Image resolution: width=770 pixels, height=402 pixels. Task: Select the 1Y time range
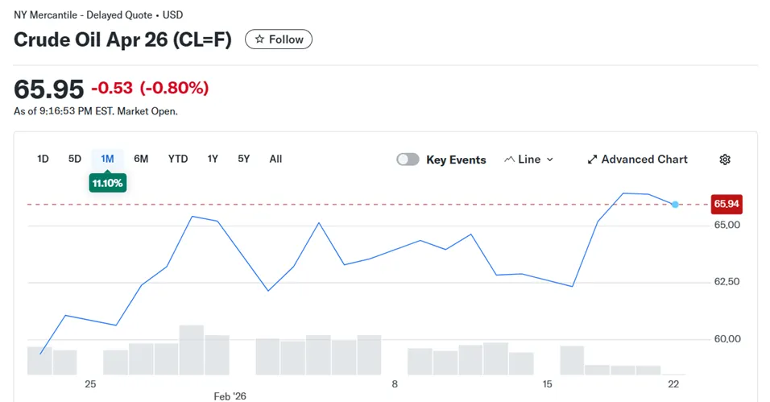pos(213,159)
